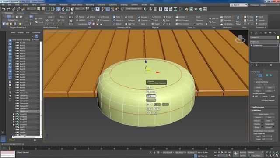
Task: Click Create Shape From Selection button
Action: (x=263, y=131)
